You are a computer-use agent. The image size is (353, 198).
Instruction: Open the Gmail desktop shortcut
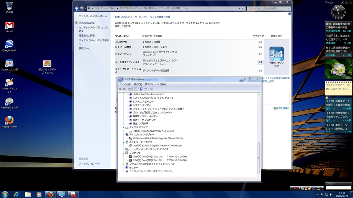click(9, 26)
